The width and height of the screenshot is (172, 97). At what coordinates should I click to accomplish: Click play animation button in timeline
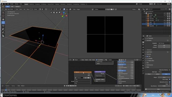click(72, 86)
